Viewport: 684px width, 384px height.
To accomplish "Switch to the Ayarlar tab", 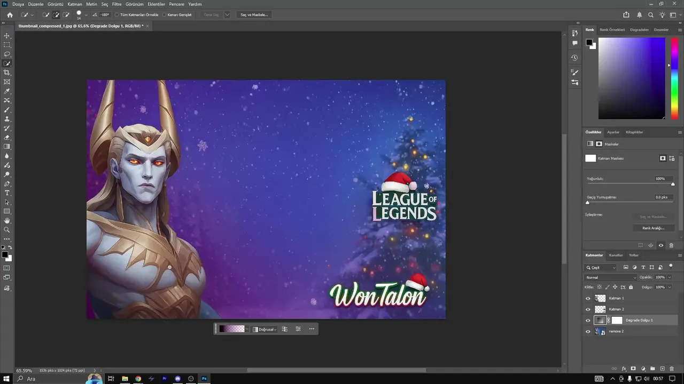I will pos(613,132).
